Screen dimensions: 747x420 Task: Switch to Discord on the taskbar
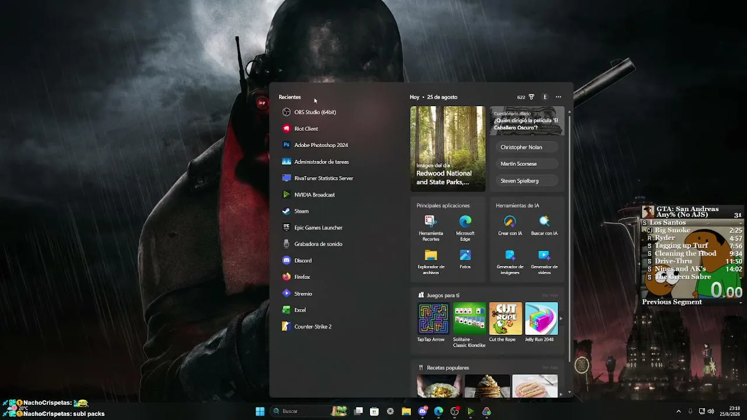pos(423,411)
